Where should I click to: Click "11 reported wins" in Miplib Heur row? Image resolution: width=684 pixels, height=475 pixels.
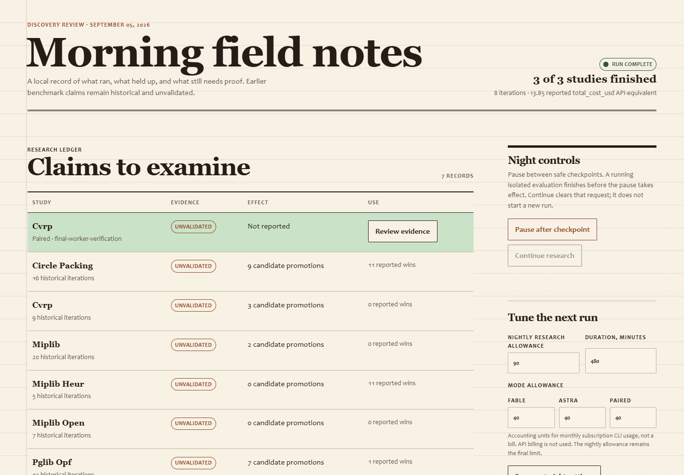click(392, 383)
